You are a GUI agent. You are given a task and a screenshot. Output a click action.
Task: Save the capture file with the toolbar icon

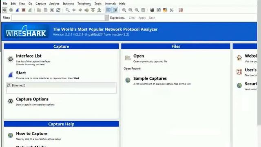click(x=45, y=10)
